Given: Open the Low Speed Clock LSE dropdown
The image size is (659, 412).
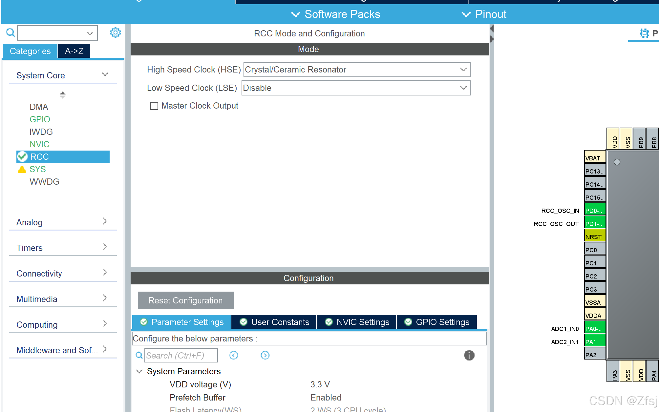Looking at the screenshot, I should (x=356, y=88).
